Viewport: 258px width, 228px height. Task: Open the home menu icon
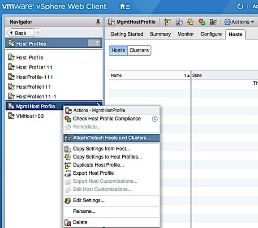125,7
